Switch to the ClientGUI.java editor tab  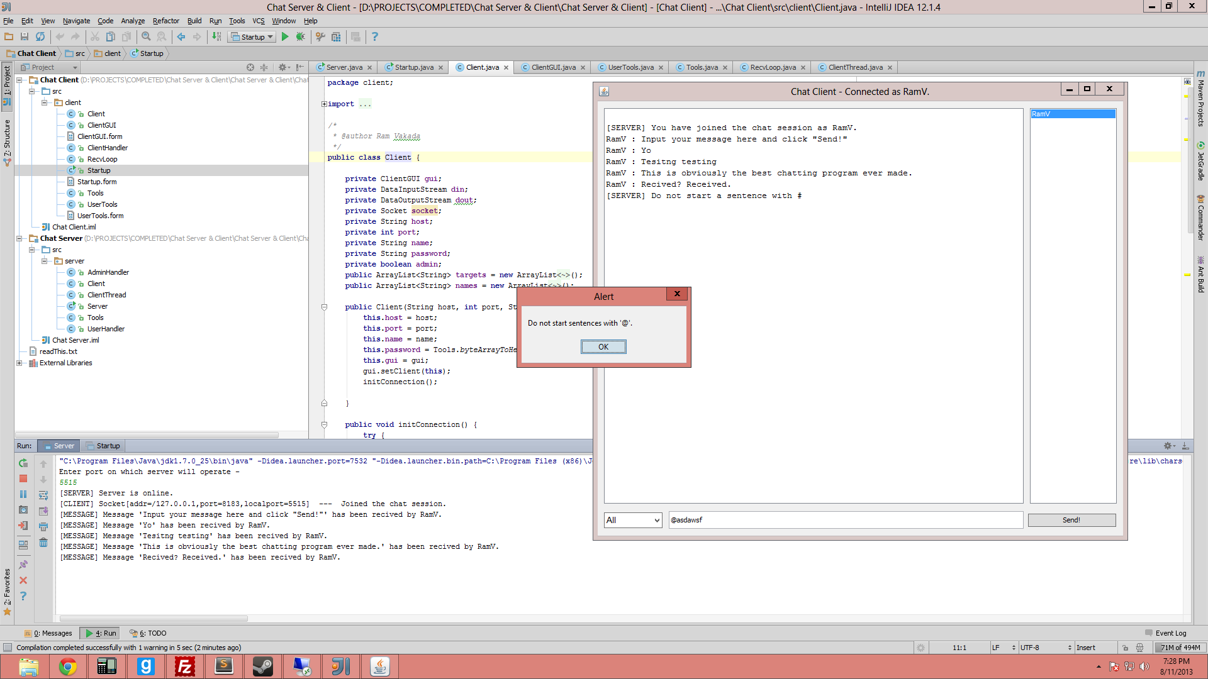pos(553,67)
